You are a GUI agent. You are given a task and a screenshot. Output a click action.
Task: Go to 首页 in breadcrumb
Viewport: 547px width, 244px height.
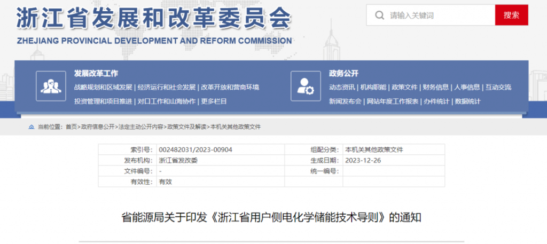71,127
